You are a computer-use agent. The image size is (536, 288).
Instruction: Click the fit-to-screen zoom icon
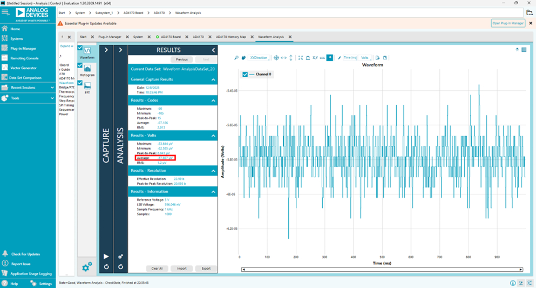coord(301,58)
